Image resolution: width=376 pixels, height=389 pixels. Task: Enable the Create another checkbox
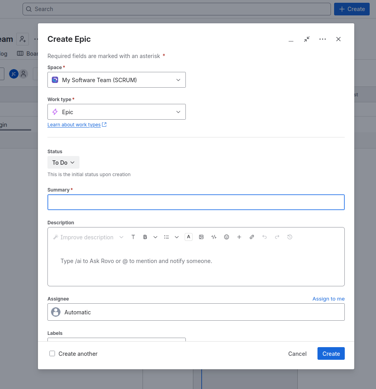52,353
